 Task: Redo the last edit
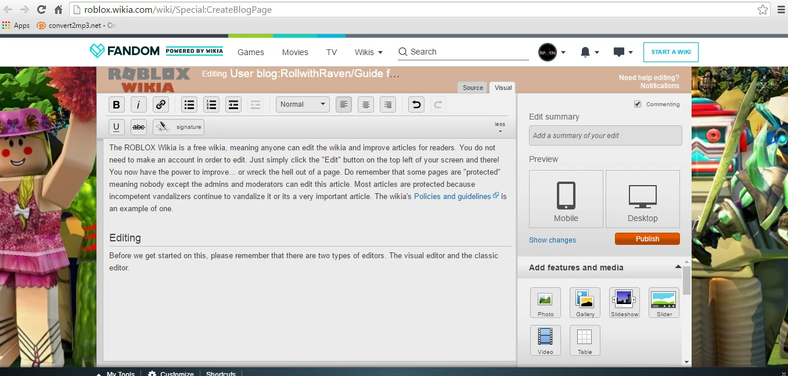[x=438, y=104]
